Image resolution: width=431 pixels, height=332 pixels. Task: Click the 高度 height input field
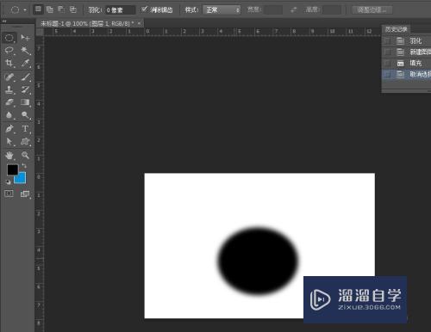click(332, 10)
